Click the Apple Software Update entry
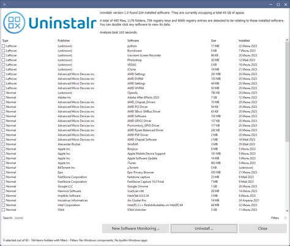The width and height of the screenshot is (290, 246). 142,158
